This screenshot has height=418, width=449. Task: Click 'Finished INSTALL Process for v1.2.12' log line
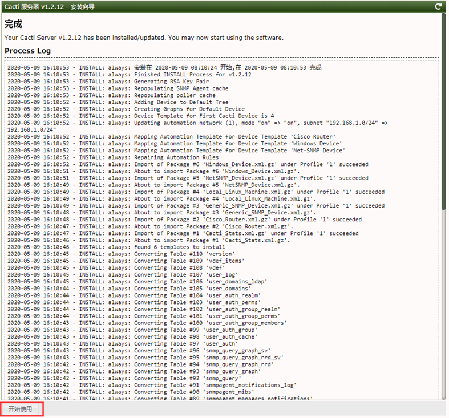pos(130,75)
